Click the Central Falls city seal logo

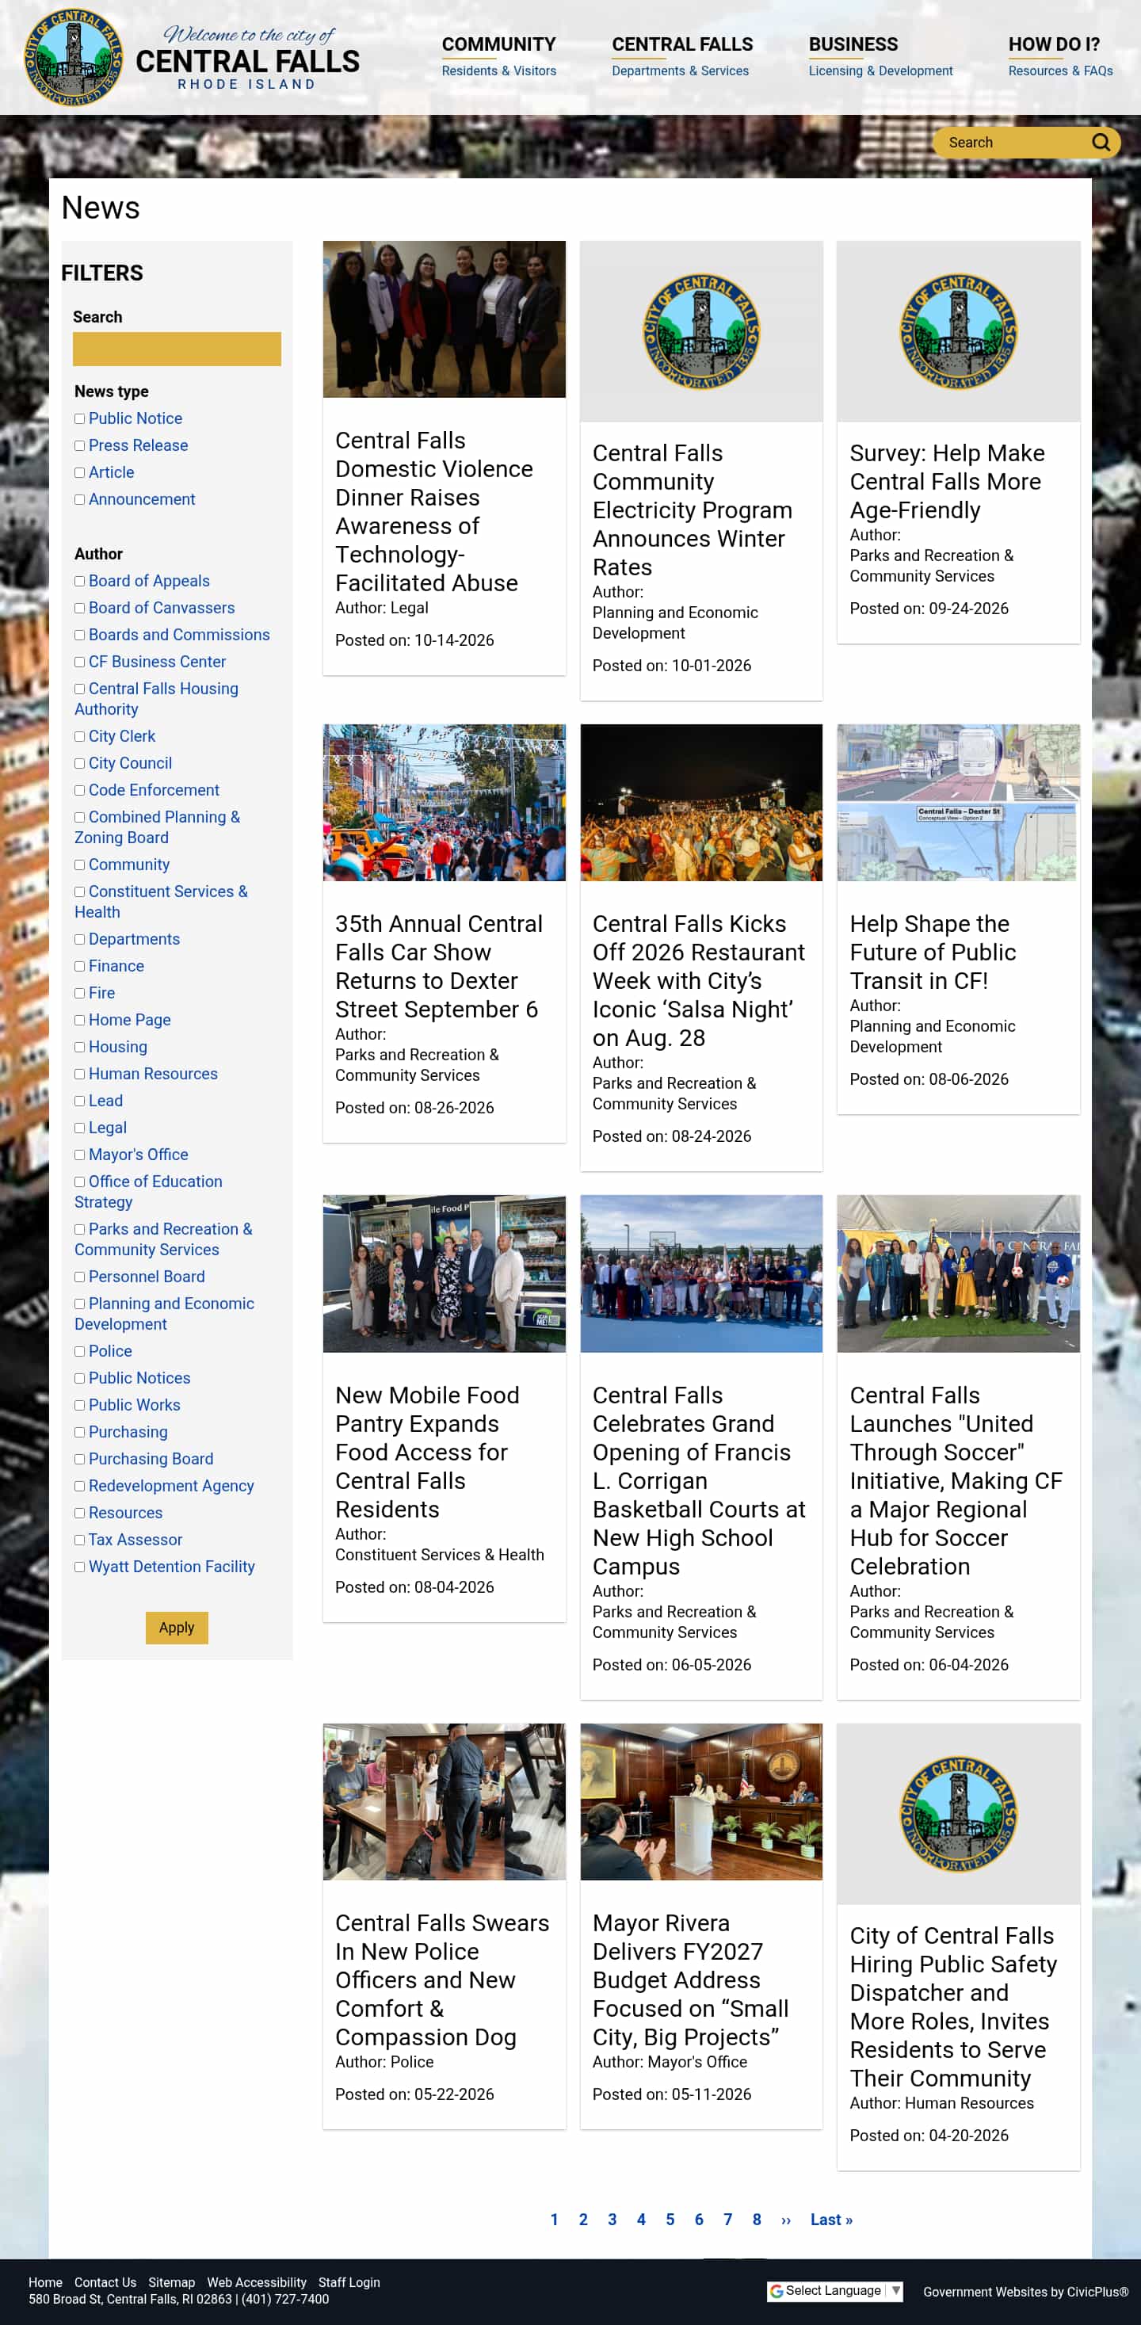coord(74,57)
